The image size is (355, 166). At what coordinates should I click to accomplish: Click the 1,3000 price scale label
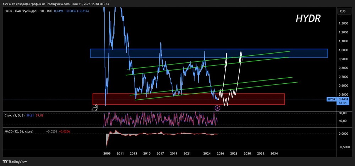343,23
